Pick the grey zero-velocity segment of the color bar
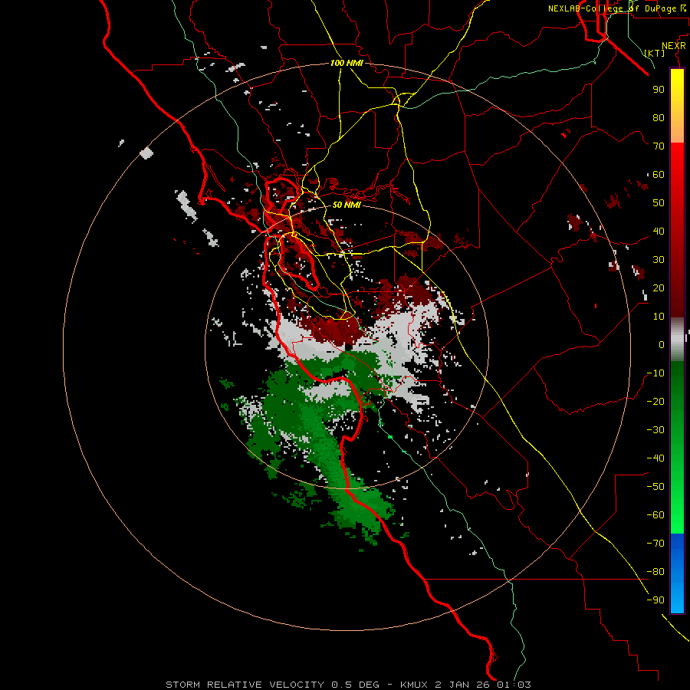 (x=677, y=340)
